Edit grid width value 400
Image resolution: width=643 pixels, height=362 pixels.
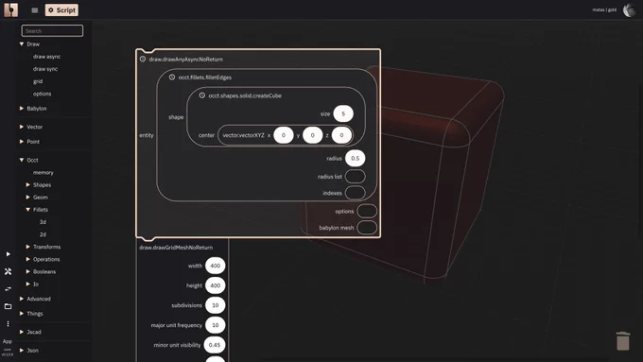tap(216, 266)
